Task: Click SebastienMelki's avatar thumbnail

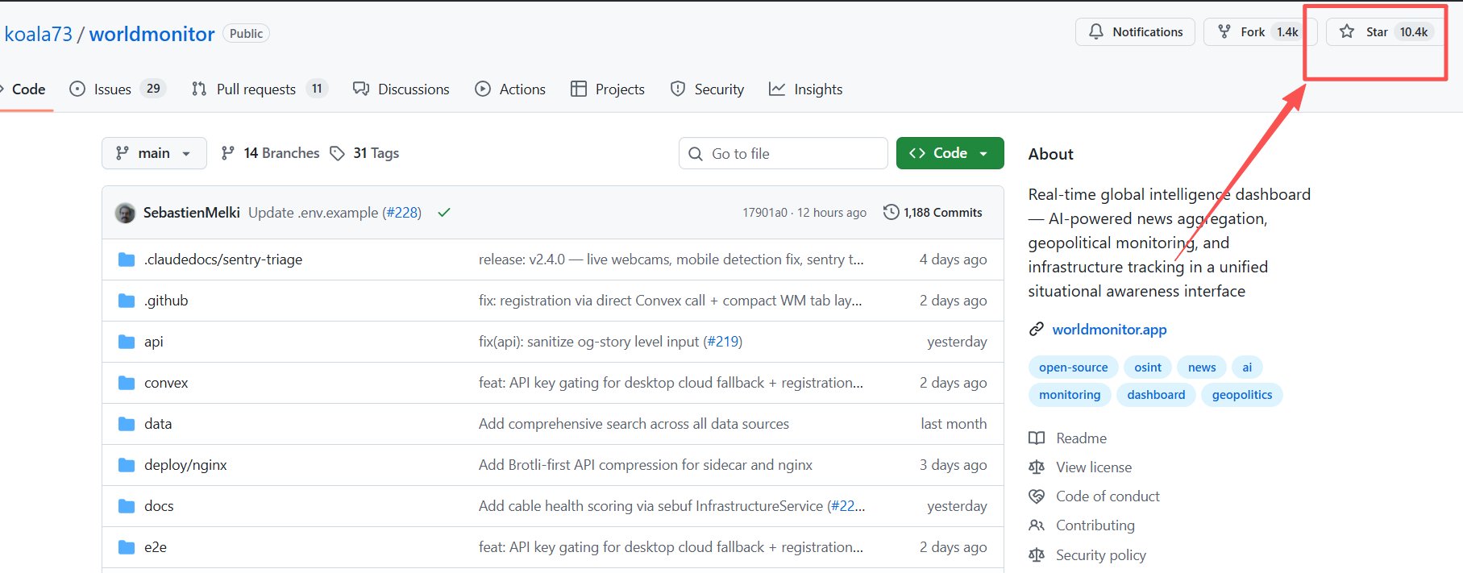Action: pos(125,213)
